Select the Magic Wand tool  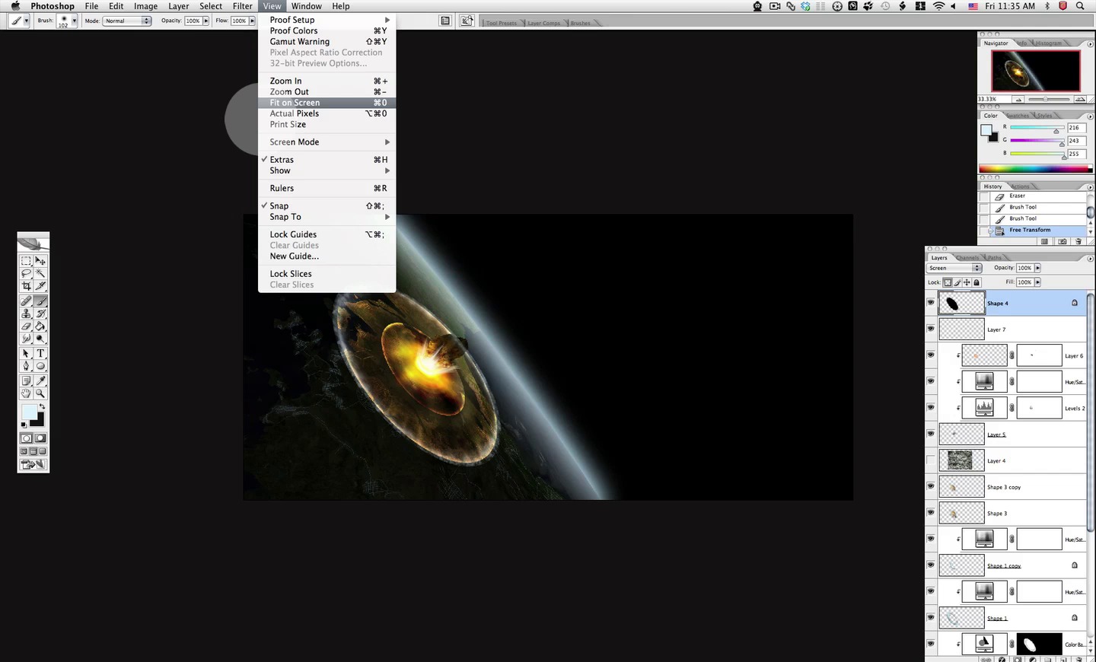point(40,273)
